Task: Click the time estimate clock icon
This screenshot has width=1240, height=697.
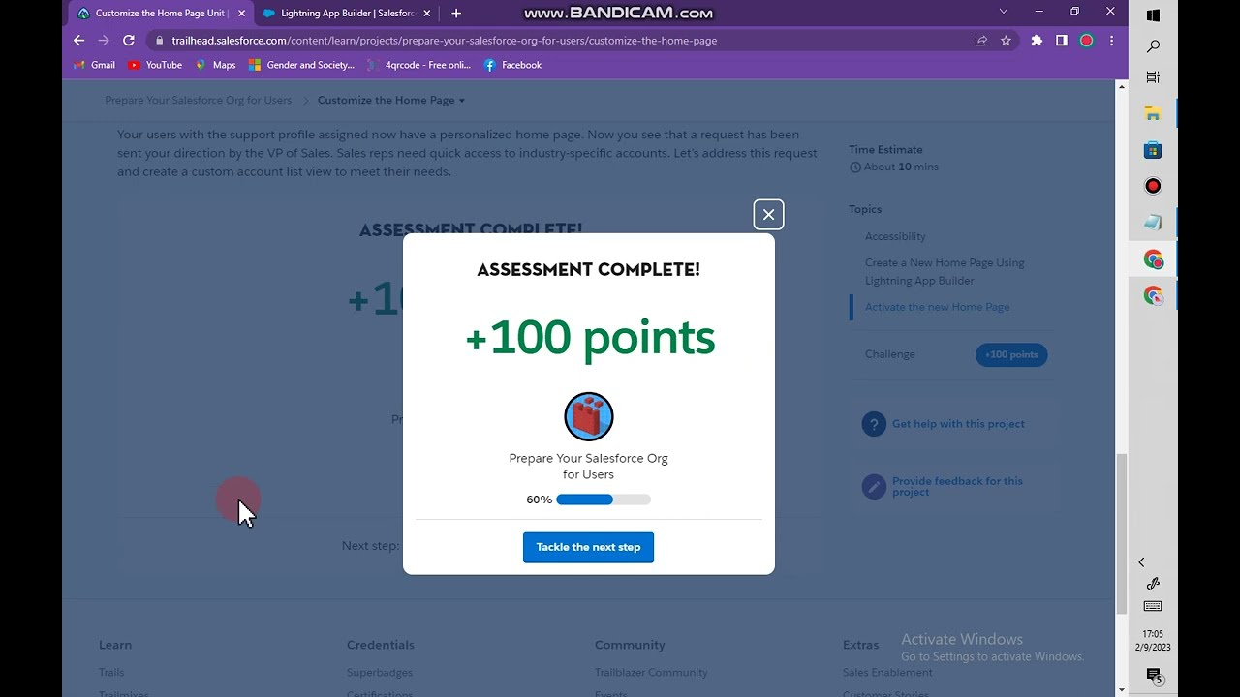Action: [x=855, y=167]
